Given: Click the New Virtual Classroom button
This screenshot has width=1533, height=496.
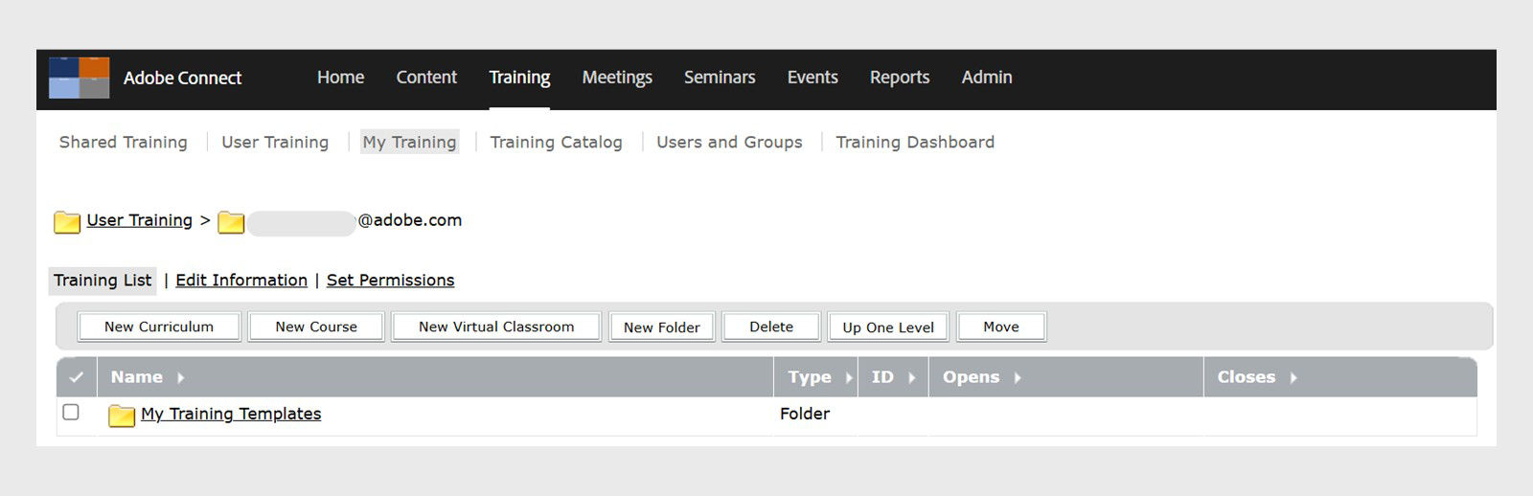Looking at the screenshot, I should (x=496, y=327).
